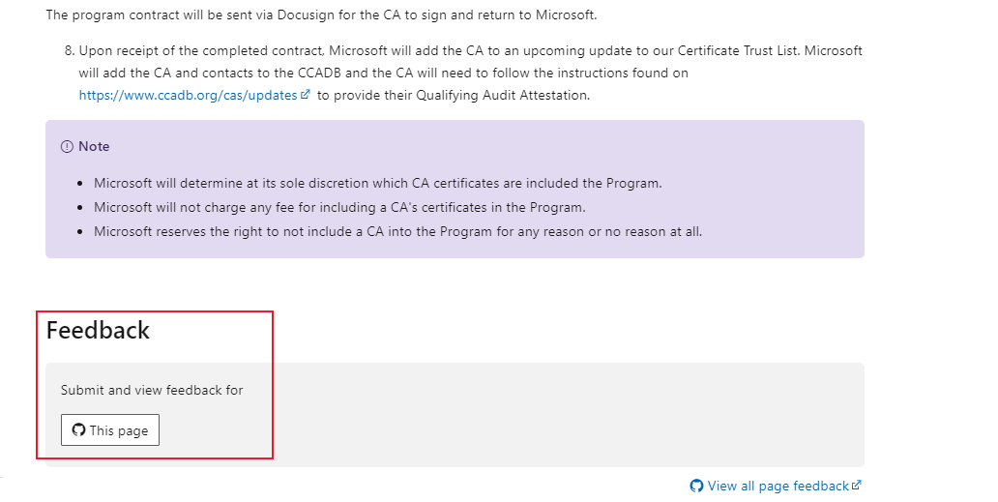Click GitHub icon inside This page button
Image resolution: width=998 pixels, height=502 pixels.
[79, 430]
